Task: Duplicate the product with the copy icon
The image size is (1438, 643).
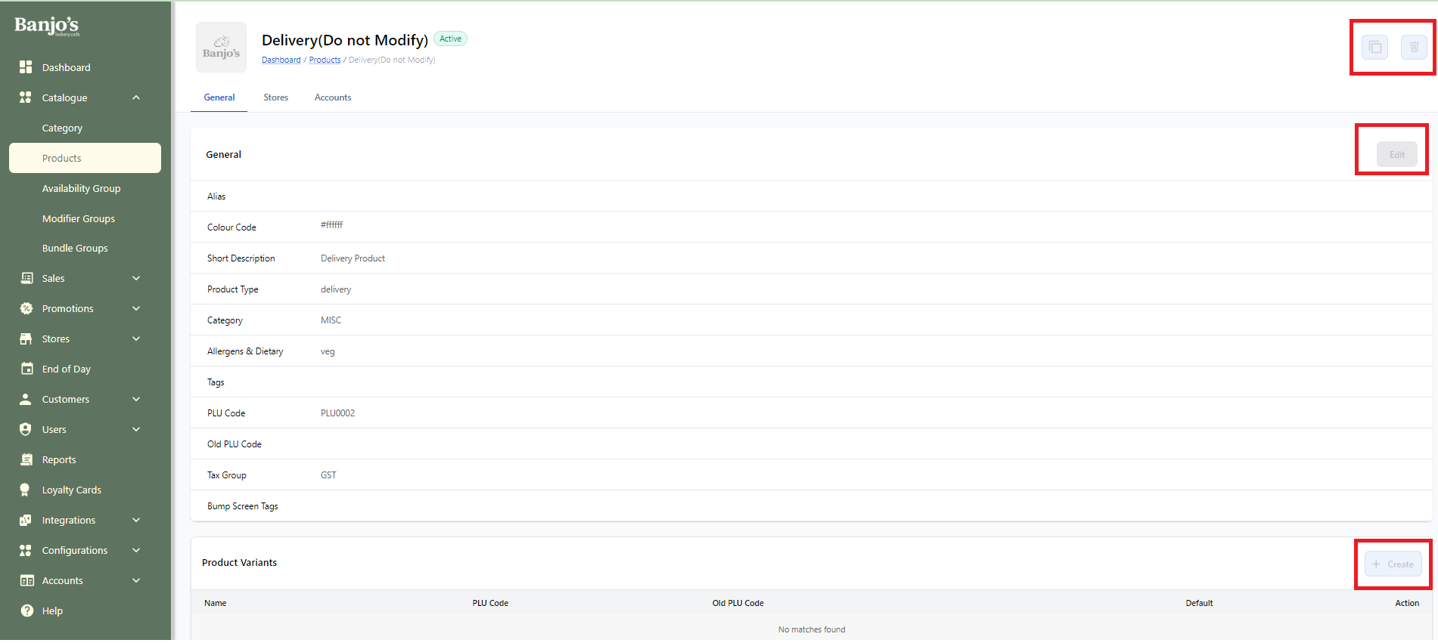Action: [x=1375, y=48]
